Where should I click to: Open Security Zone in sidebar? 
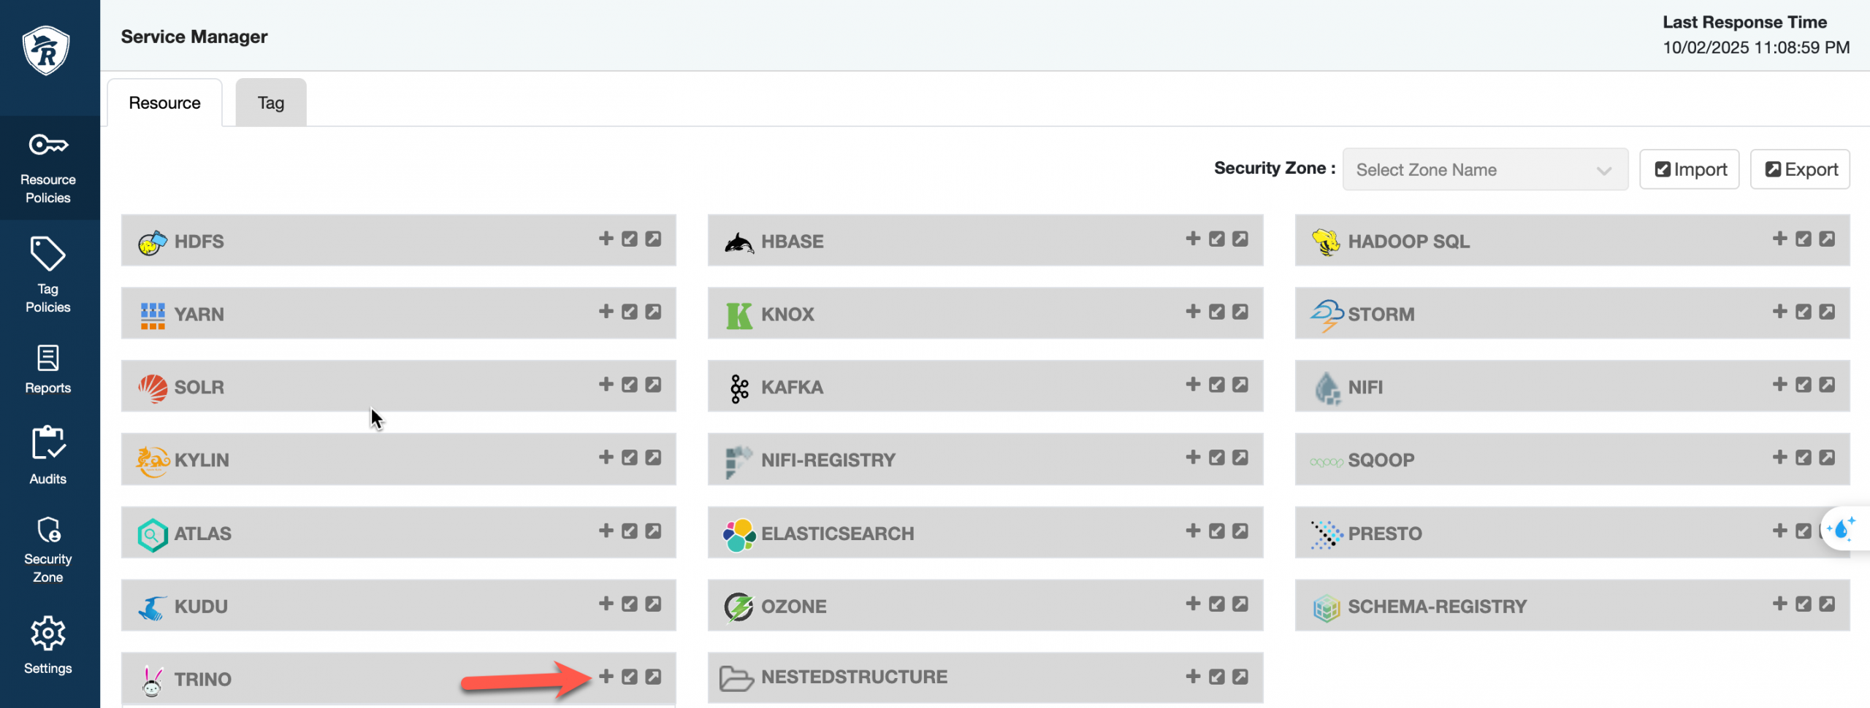48,550
